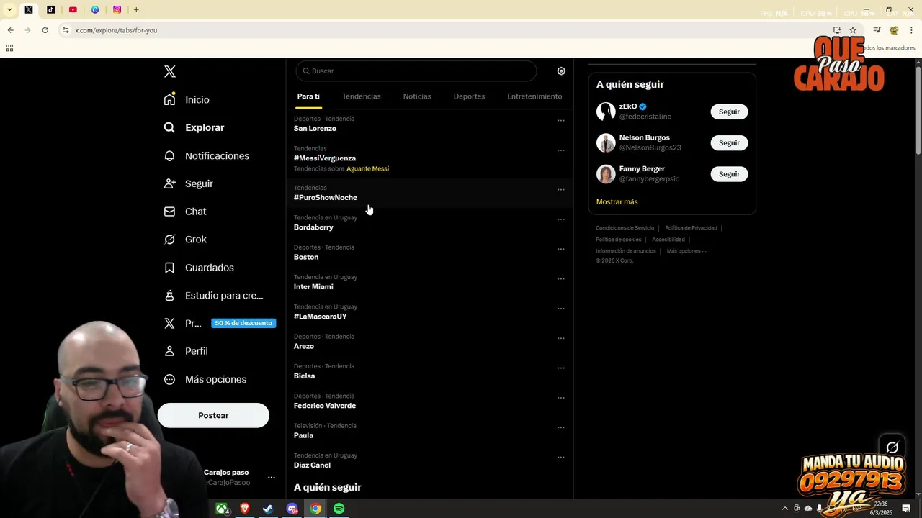Open more options for Inter Miami trend

click(x=560, y=279)
